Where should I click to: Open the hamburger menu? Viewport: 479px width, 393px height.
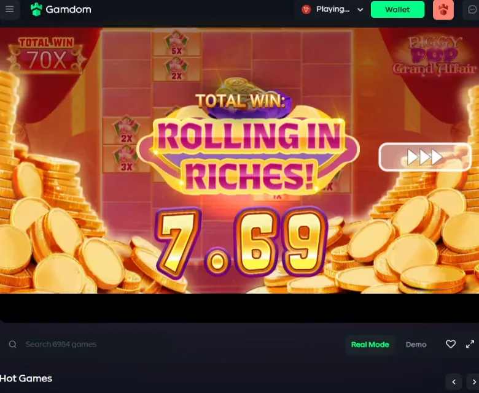(9, 9)
